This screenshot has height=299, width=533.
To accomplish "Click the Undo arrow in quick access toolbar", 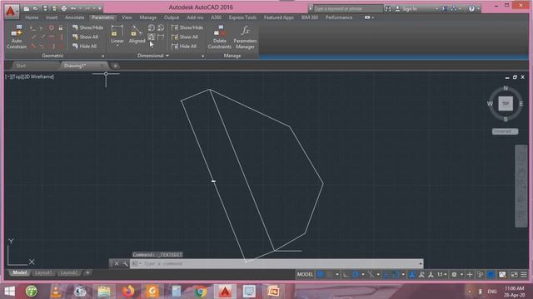I will pyautogui.click(x=73, y=8).
